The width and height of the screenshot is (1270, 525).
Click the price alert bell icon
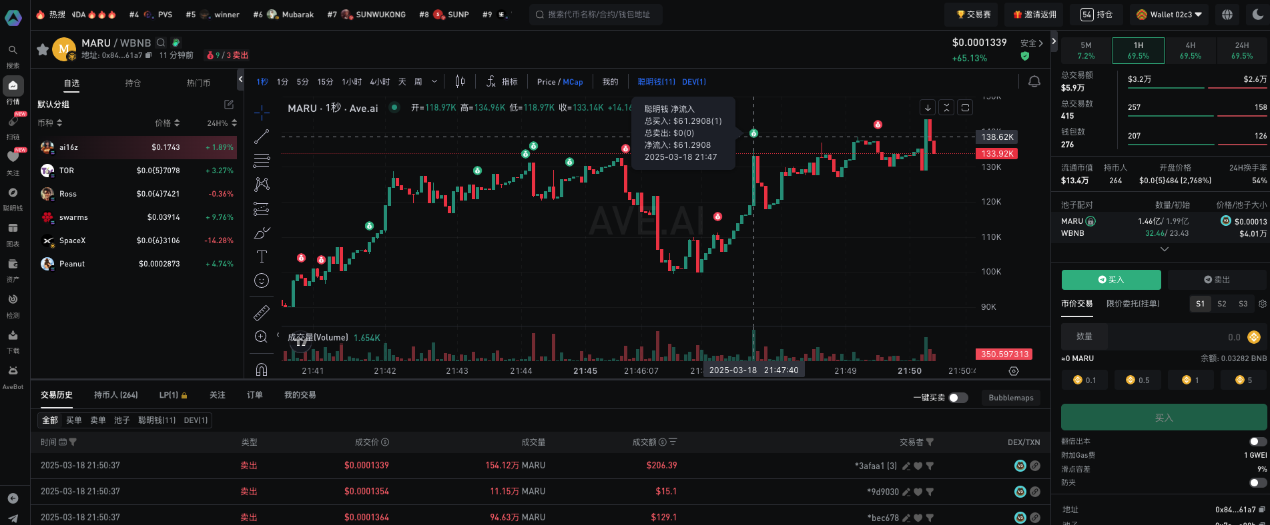click(x=1034, y=81)
